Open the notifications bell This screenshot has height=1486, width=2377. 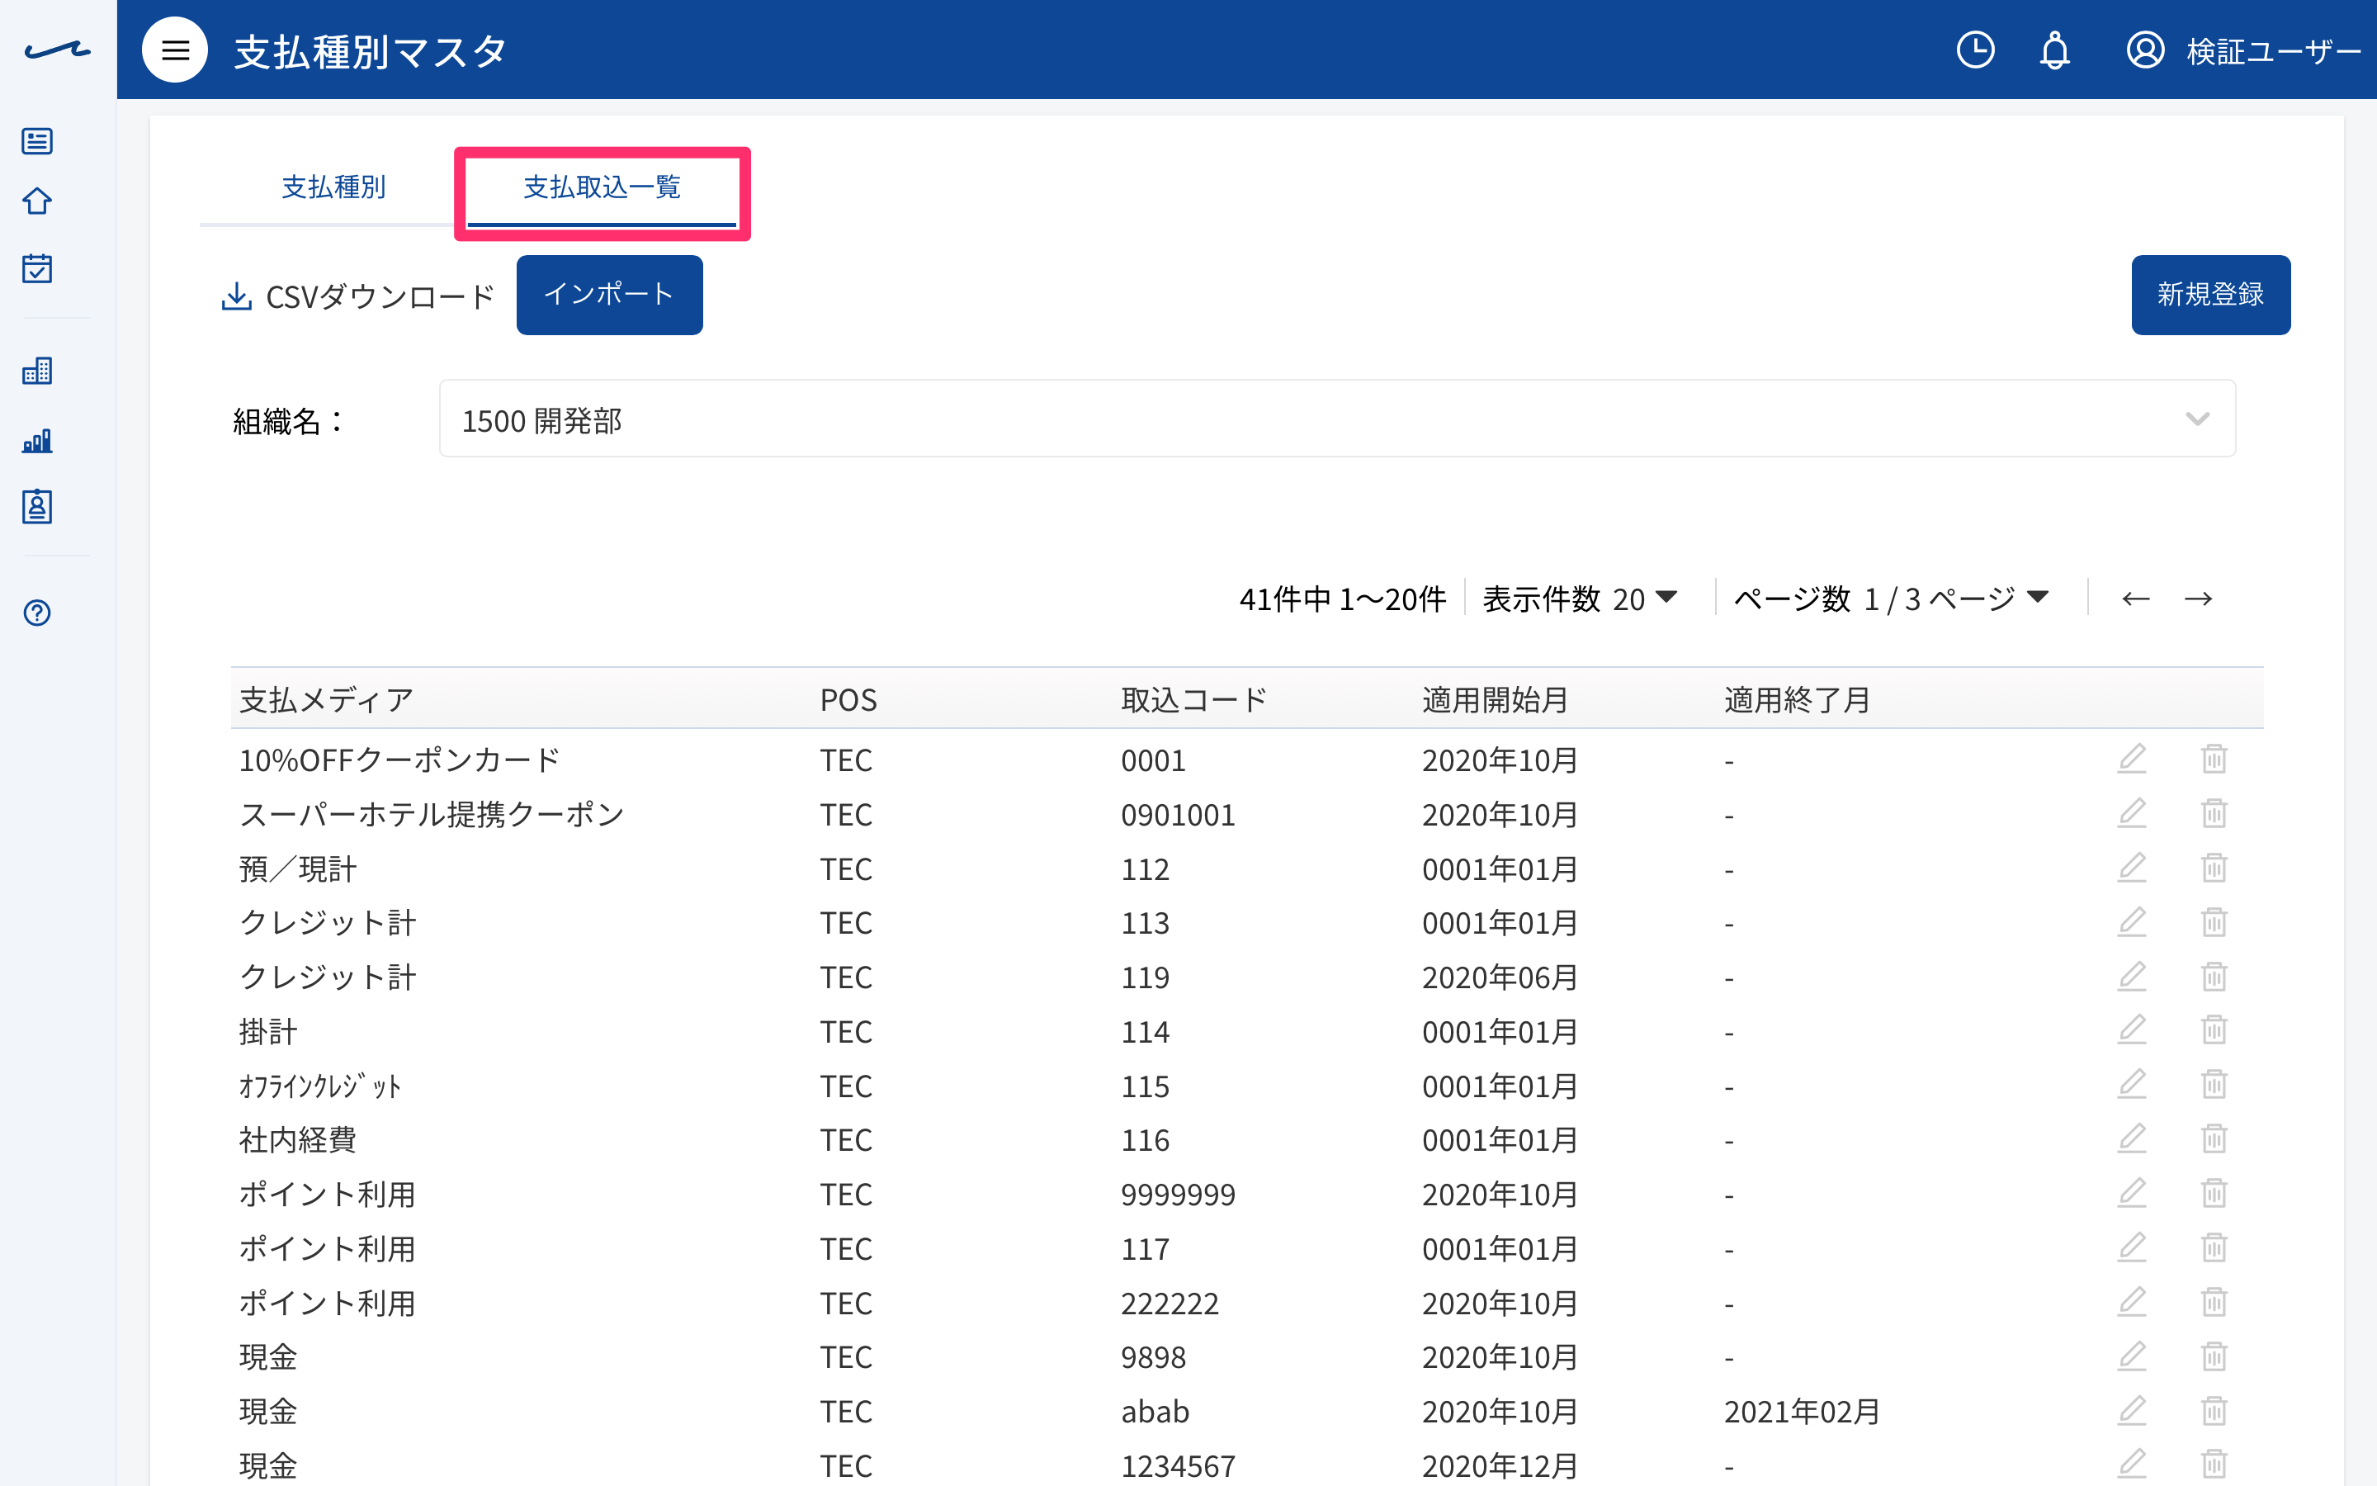click(x=2055, y=50)
